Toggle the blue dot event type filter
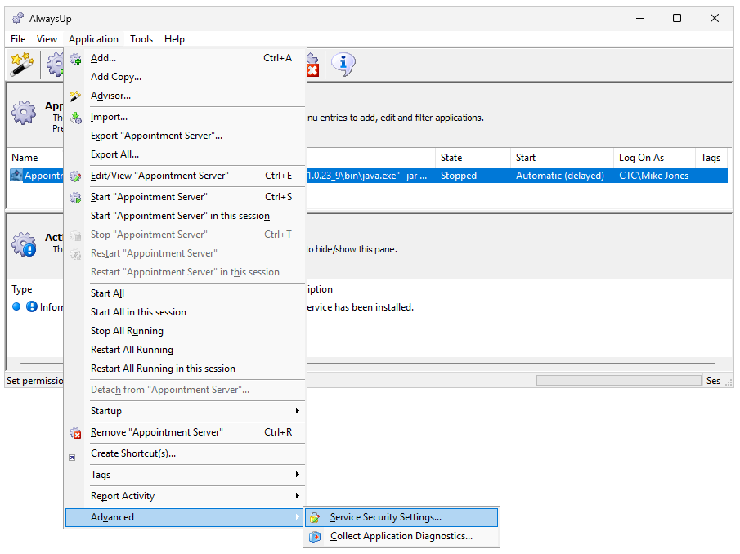The image size is (740, 554). click(17, 306)
